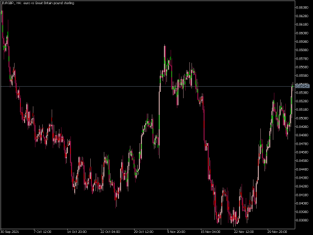This screenshot has width=313, height=235.
Task: Click the 0.85280 price scale label
Action: pyautogui.click(x=302, y=101)
